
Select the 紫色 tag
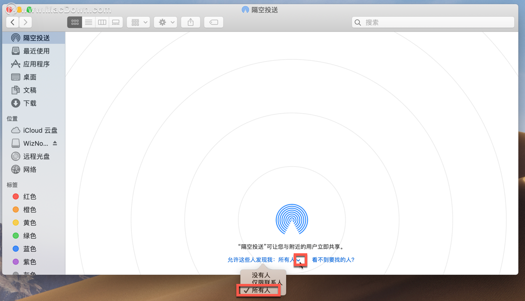(x=34, y=261)
